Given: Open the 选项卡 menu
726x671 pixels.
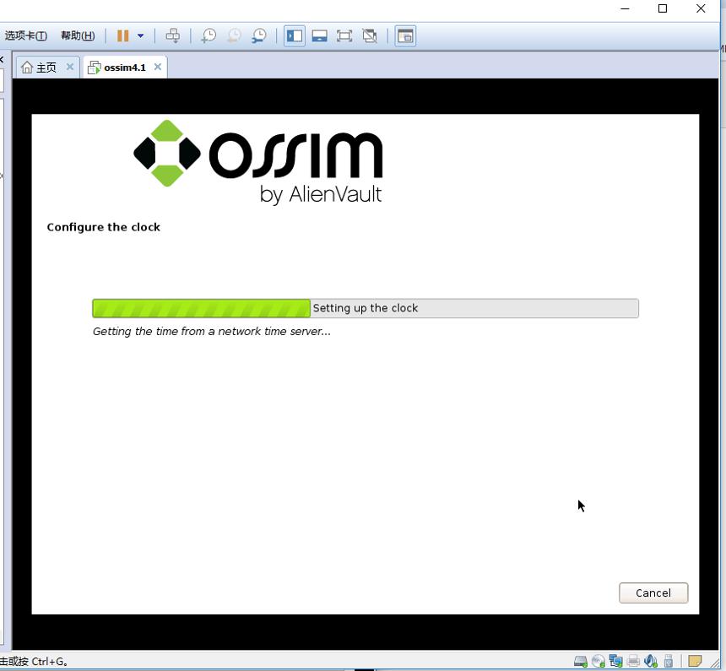Looking at the screenshot, I should tap(25, 35).
